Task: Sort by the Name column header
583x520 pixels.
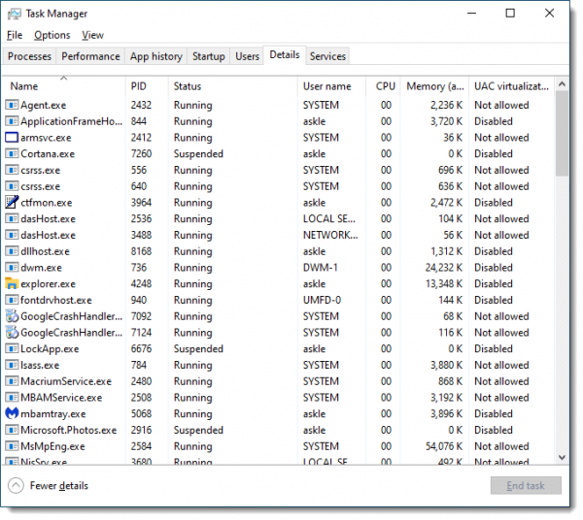Action: click(63, 86)
